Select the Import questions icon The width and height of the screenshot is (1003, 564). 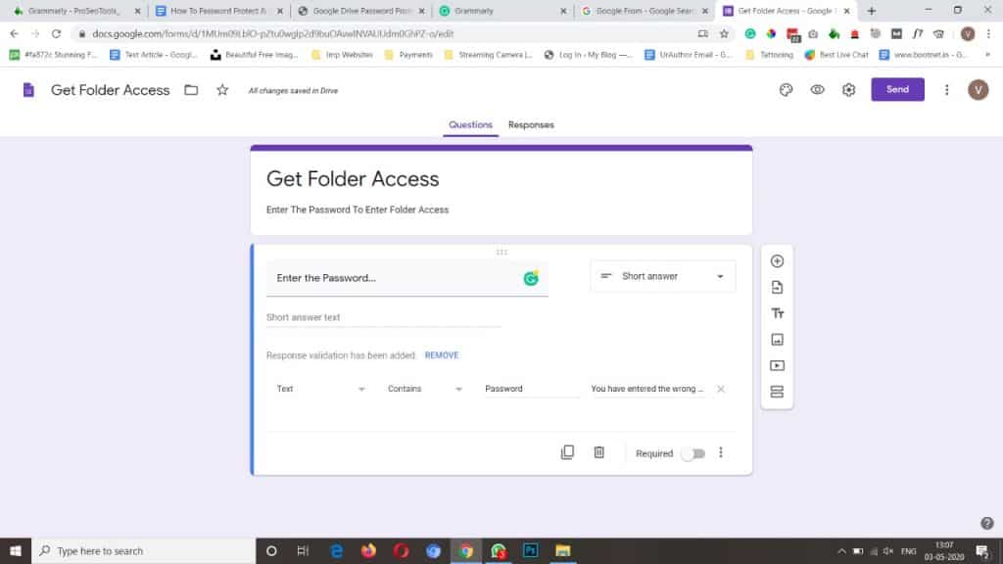(777, 287)
